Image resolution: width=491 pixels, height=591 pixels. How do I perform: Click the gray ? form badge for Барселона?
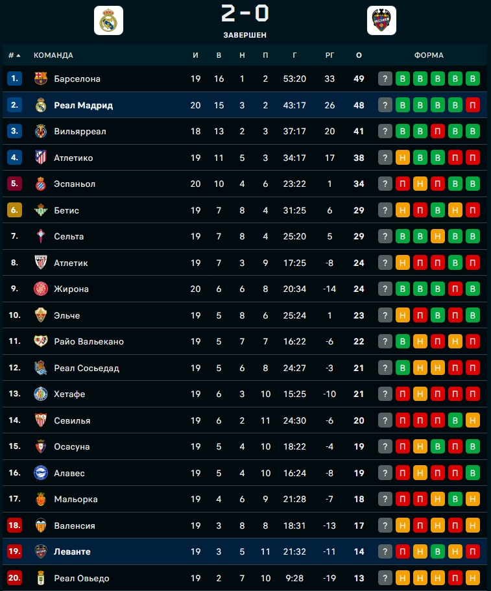pos(385,79)
